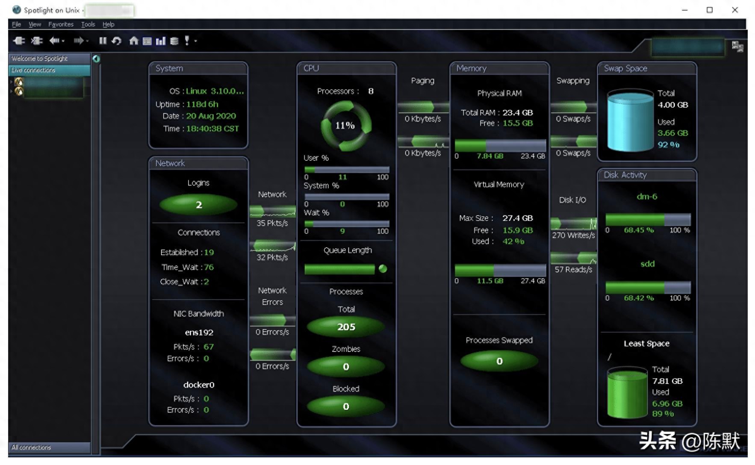755x465 pixels.
Task: Click the User % CPU bar
Action: point(347,170)
